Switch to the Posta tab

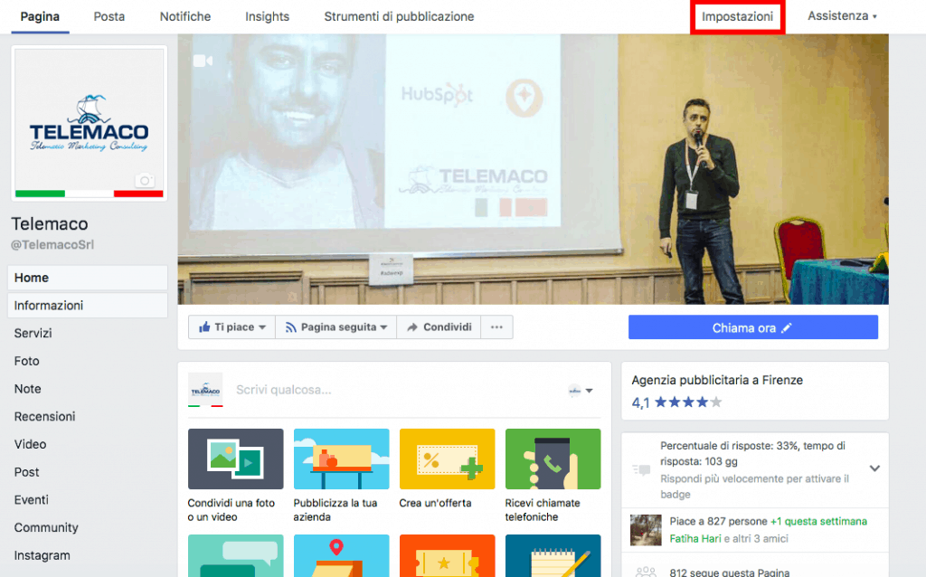point(109,16)
